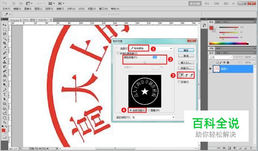
Task: Click the color spectrum ramp bar
Action: [229, 44]
